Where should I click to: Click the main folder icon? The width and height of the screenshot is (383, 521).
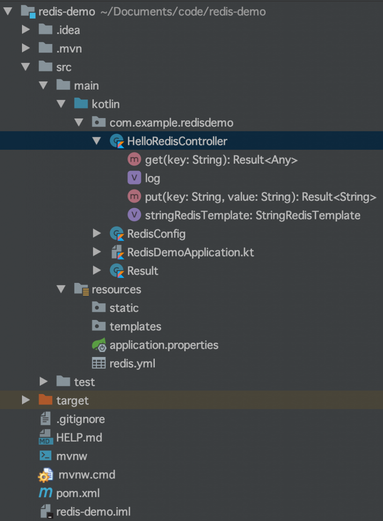pyautogui.click(x=63, y=85)
